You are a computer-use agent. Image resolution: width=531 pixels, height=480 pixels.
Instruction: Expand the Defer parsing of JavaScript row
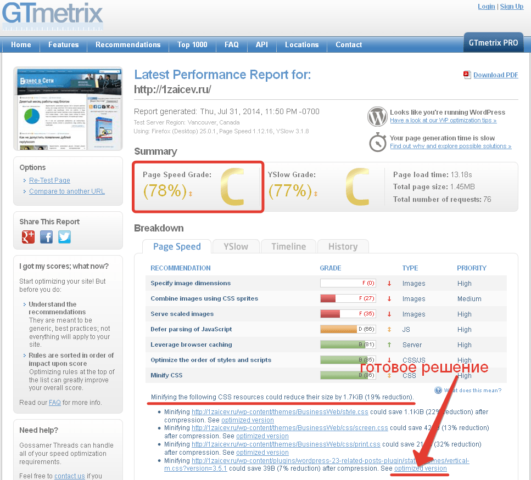(x=191, y=329)
